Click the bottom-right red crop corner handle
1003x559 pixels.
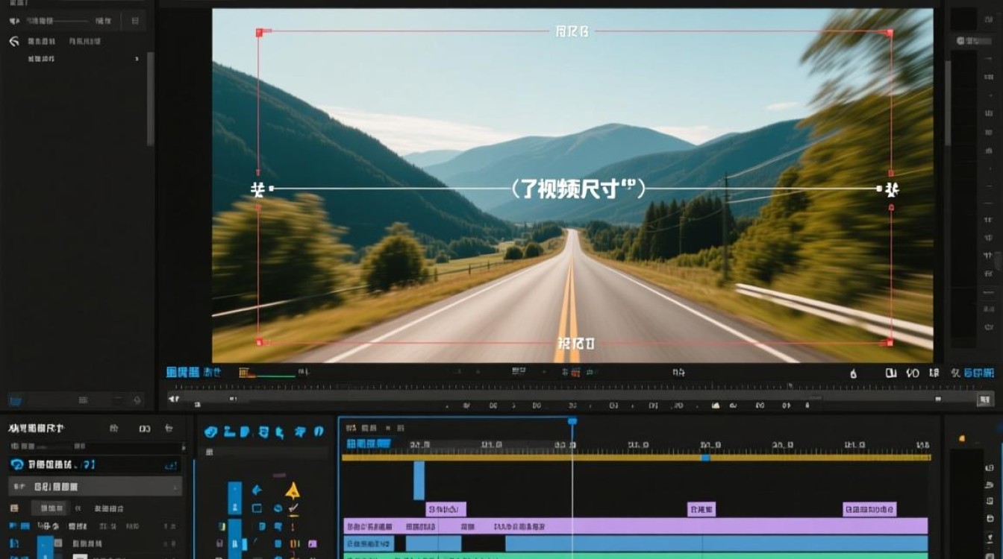(889, 342)
